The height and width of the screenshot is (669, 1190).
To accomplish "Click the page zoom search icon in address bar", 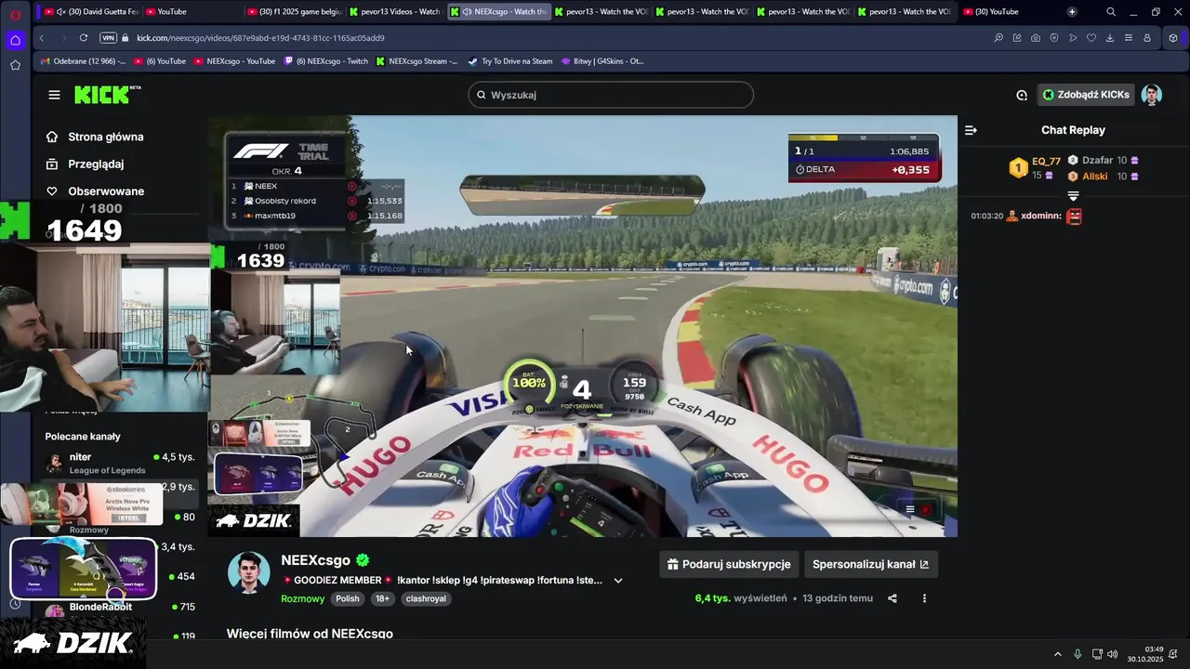I will tap(998, 38).
